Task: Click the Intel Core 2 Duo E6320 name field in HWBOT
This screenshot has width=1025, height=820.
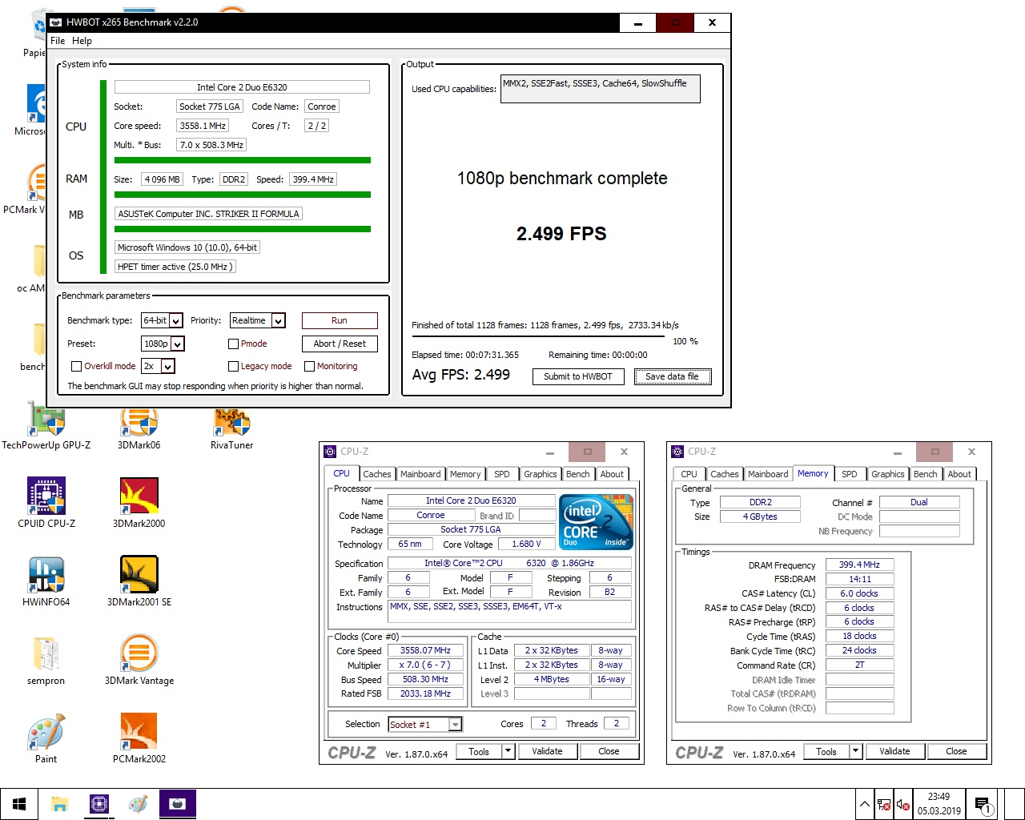Action: (x=242, y=87)
